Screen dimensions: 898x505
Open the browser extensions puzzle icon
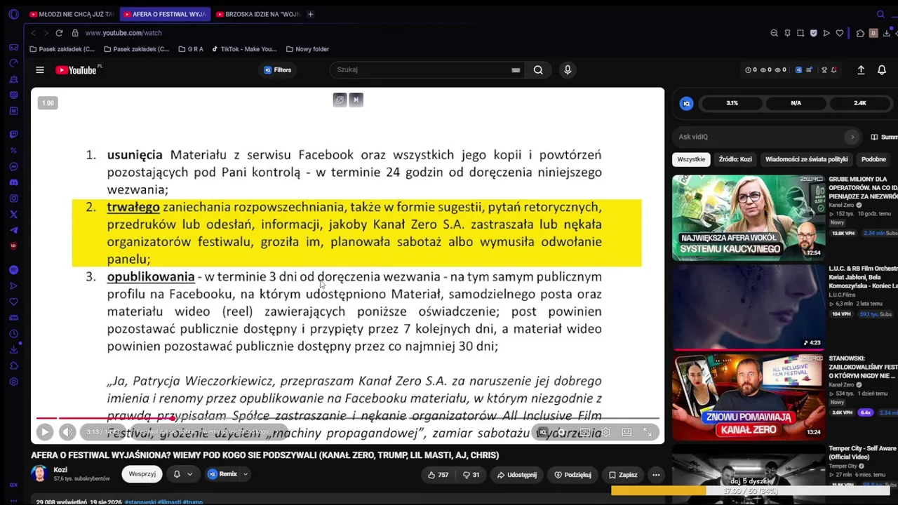(x=860, y=33)
